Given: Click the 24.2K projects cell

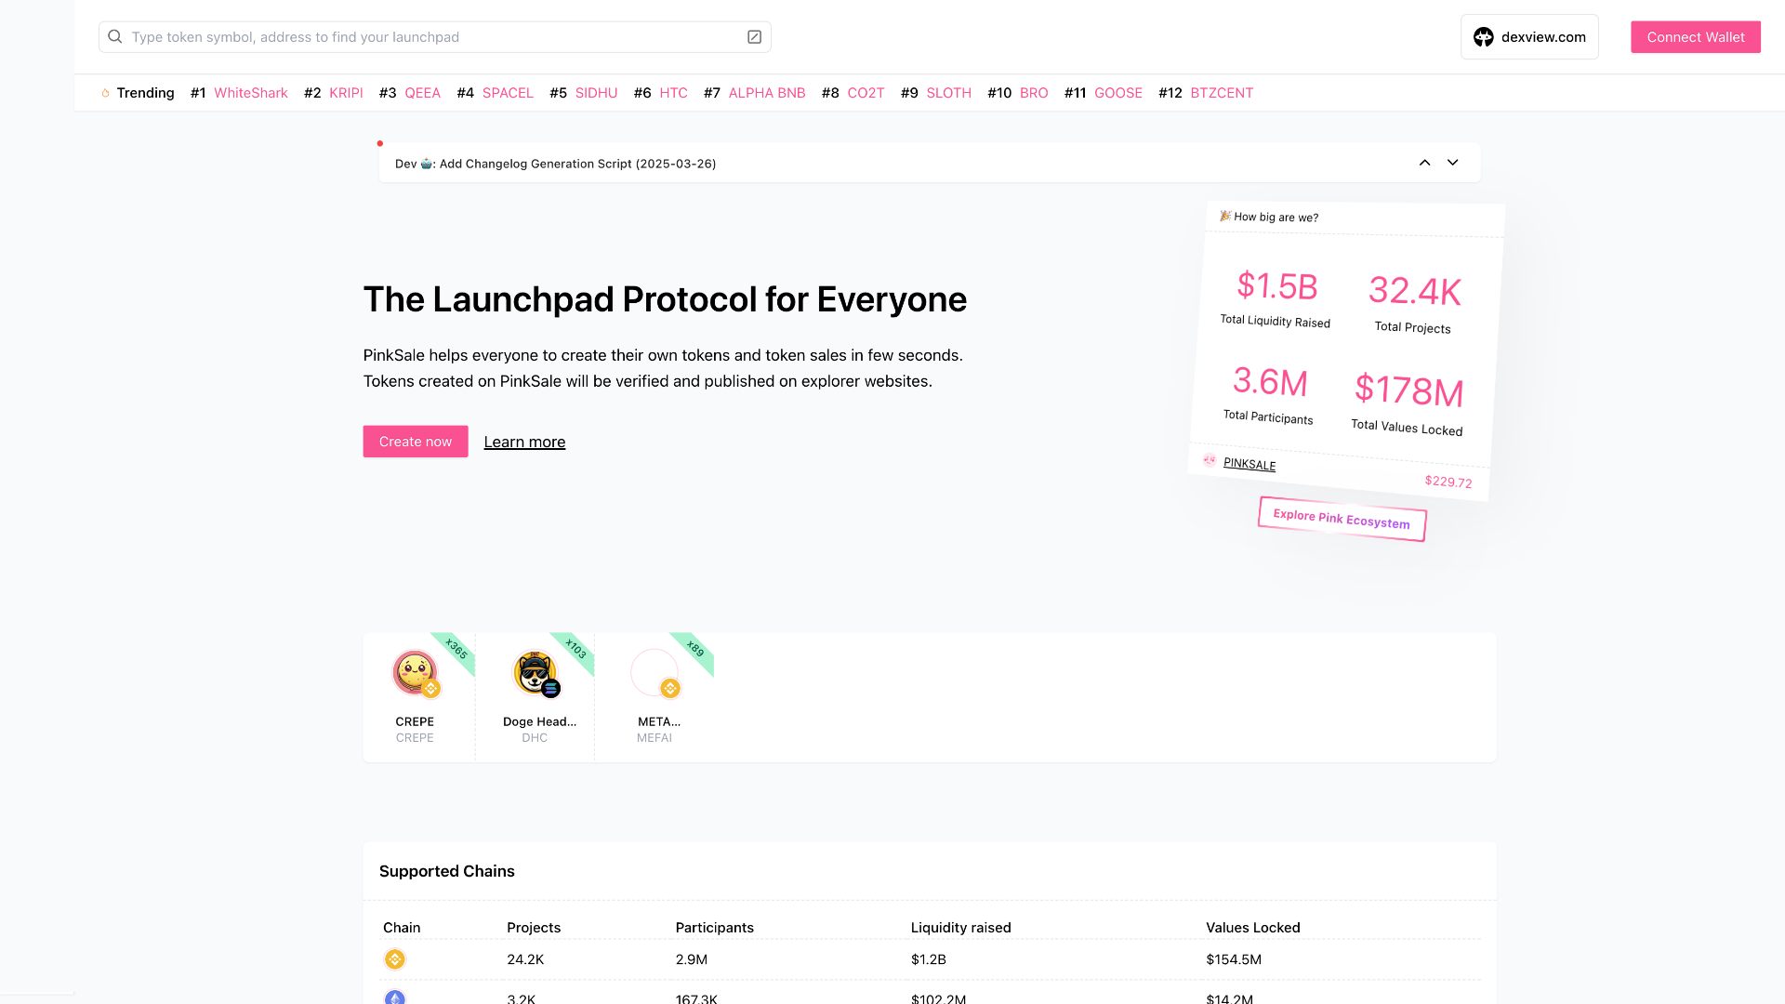Looking at the screenshot, I should point(525,959).
